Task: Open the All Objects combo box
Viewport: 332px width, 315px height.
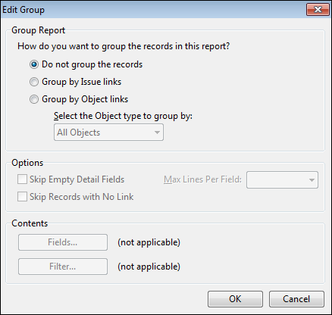Action: (108, 133)
